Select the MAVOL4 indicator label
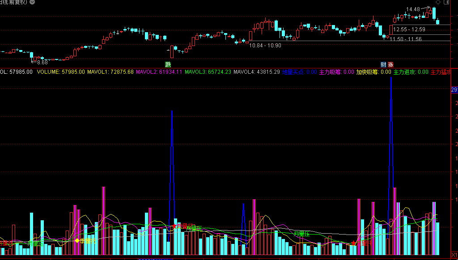Viewport: 458px width, 260px height. click(x=257, y=72)
